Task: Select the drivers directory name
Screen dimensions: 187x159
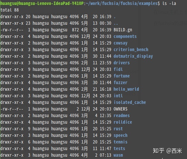Action: (122, 63)
